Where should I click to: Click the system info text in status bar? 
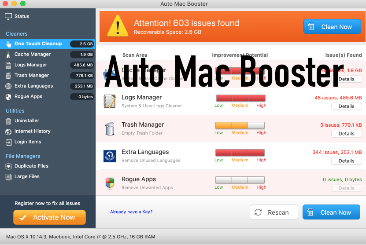81,237
